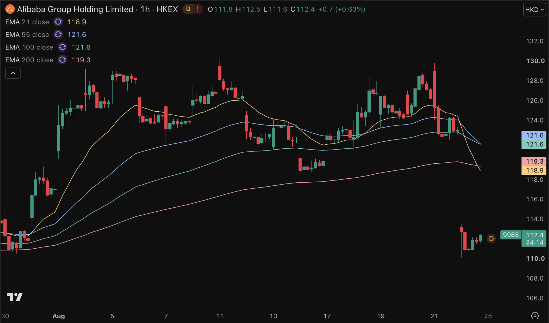
Task: Click the 17 date label on the time axis
Action: [327, 316]
